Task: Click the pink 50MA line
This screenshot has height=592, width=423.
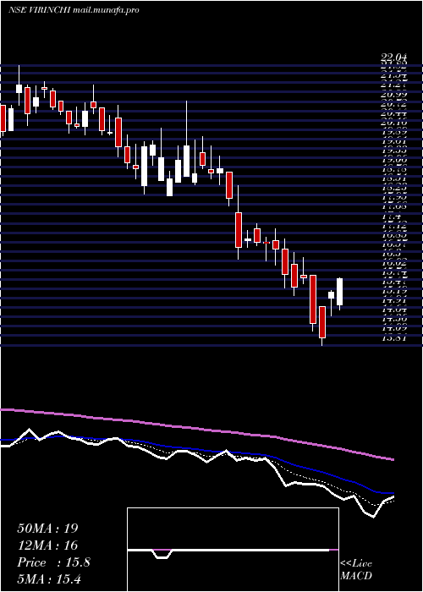Action: pos(196,429)
